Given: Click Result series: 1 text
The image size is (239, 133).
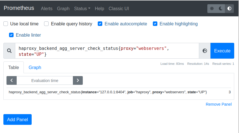Looking at the screenshot, I should click(223, 64).
